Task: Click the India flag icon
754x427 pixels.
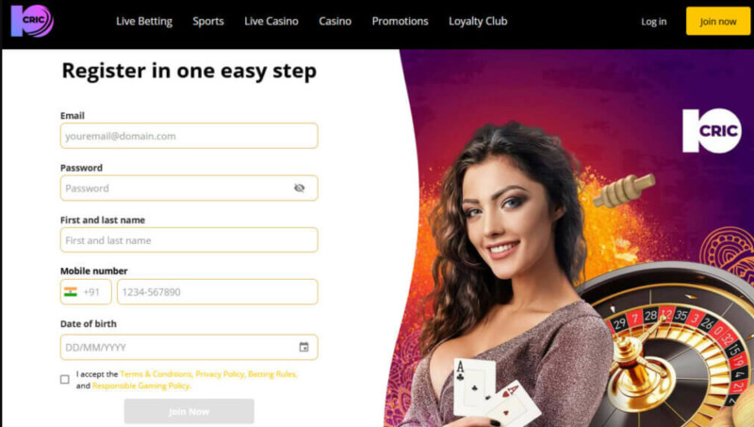Action: click(71, 292)
